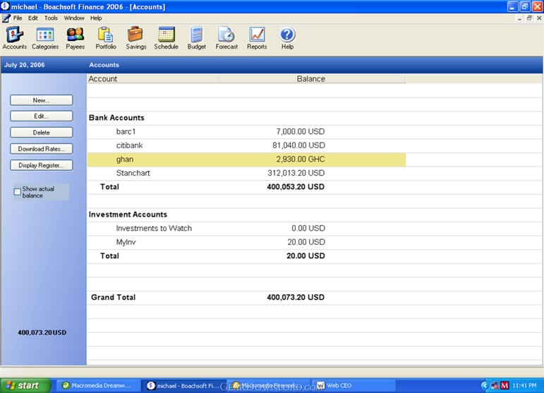Select the ghan account row

[246, 159]
